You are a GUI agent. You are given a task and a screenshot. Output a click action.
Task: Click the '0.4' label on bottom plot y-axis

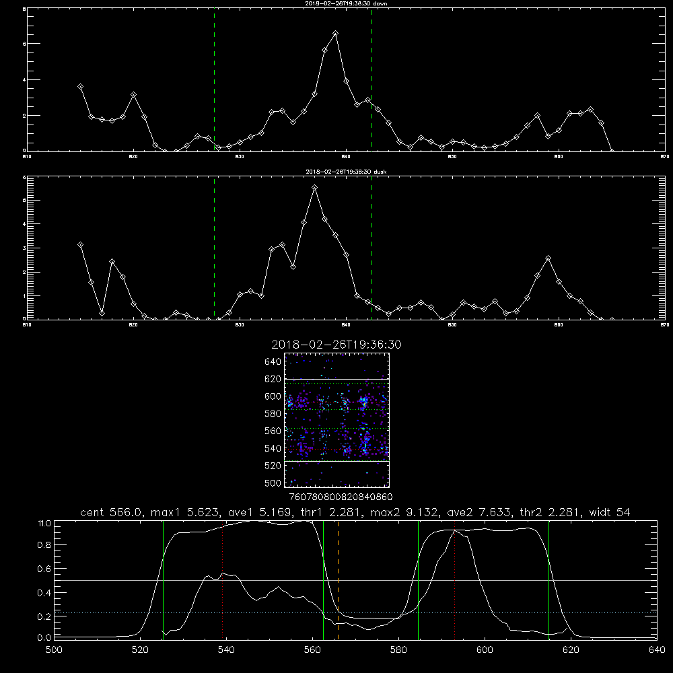(44, 593)
